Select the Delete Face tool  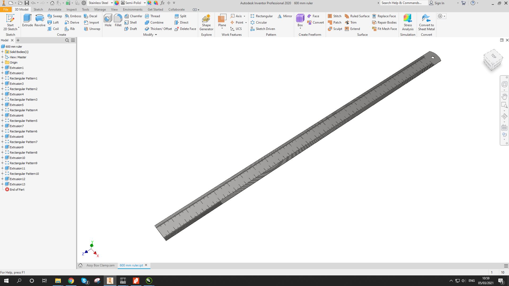click(x=185, y=29)
